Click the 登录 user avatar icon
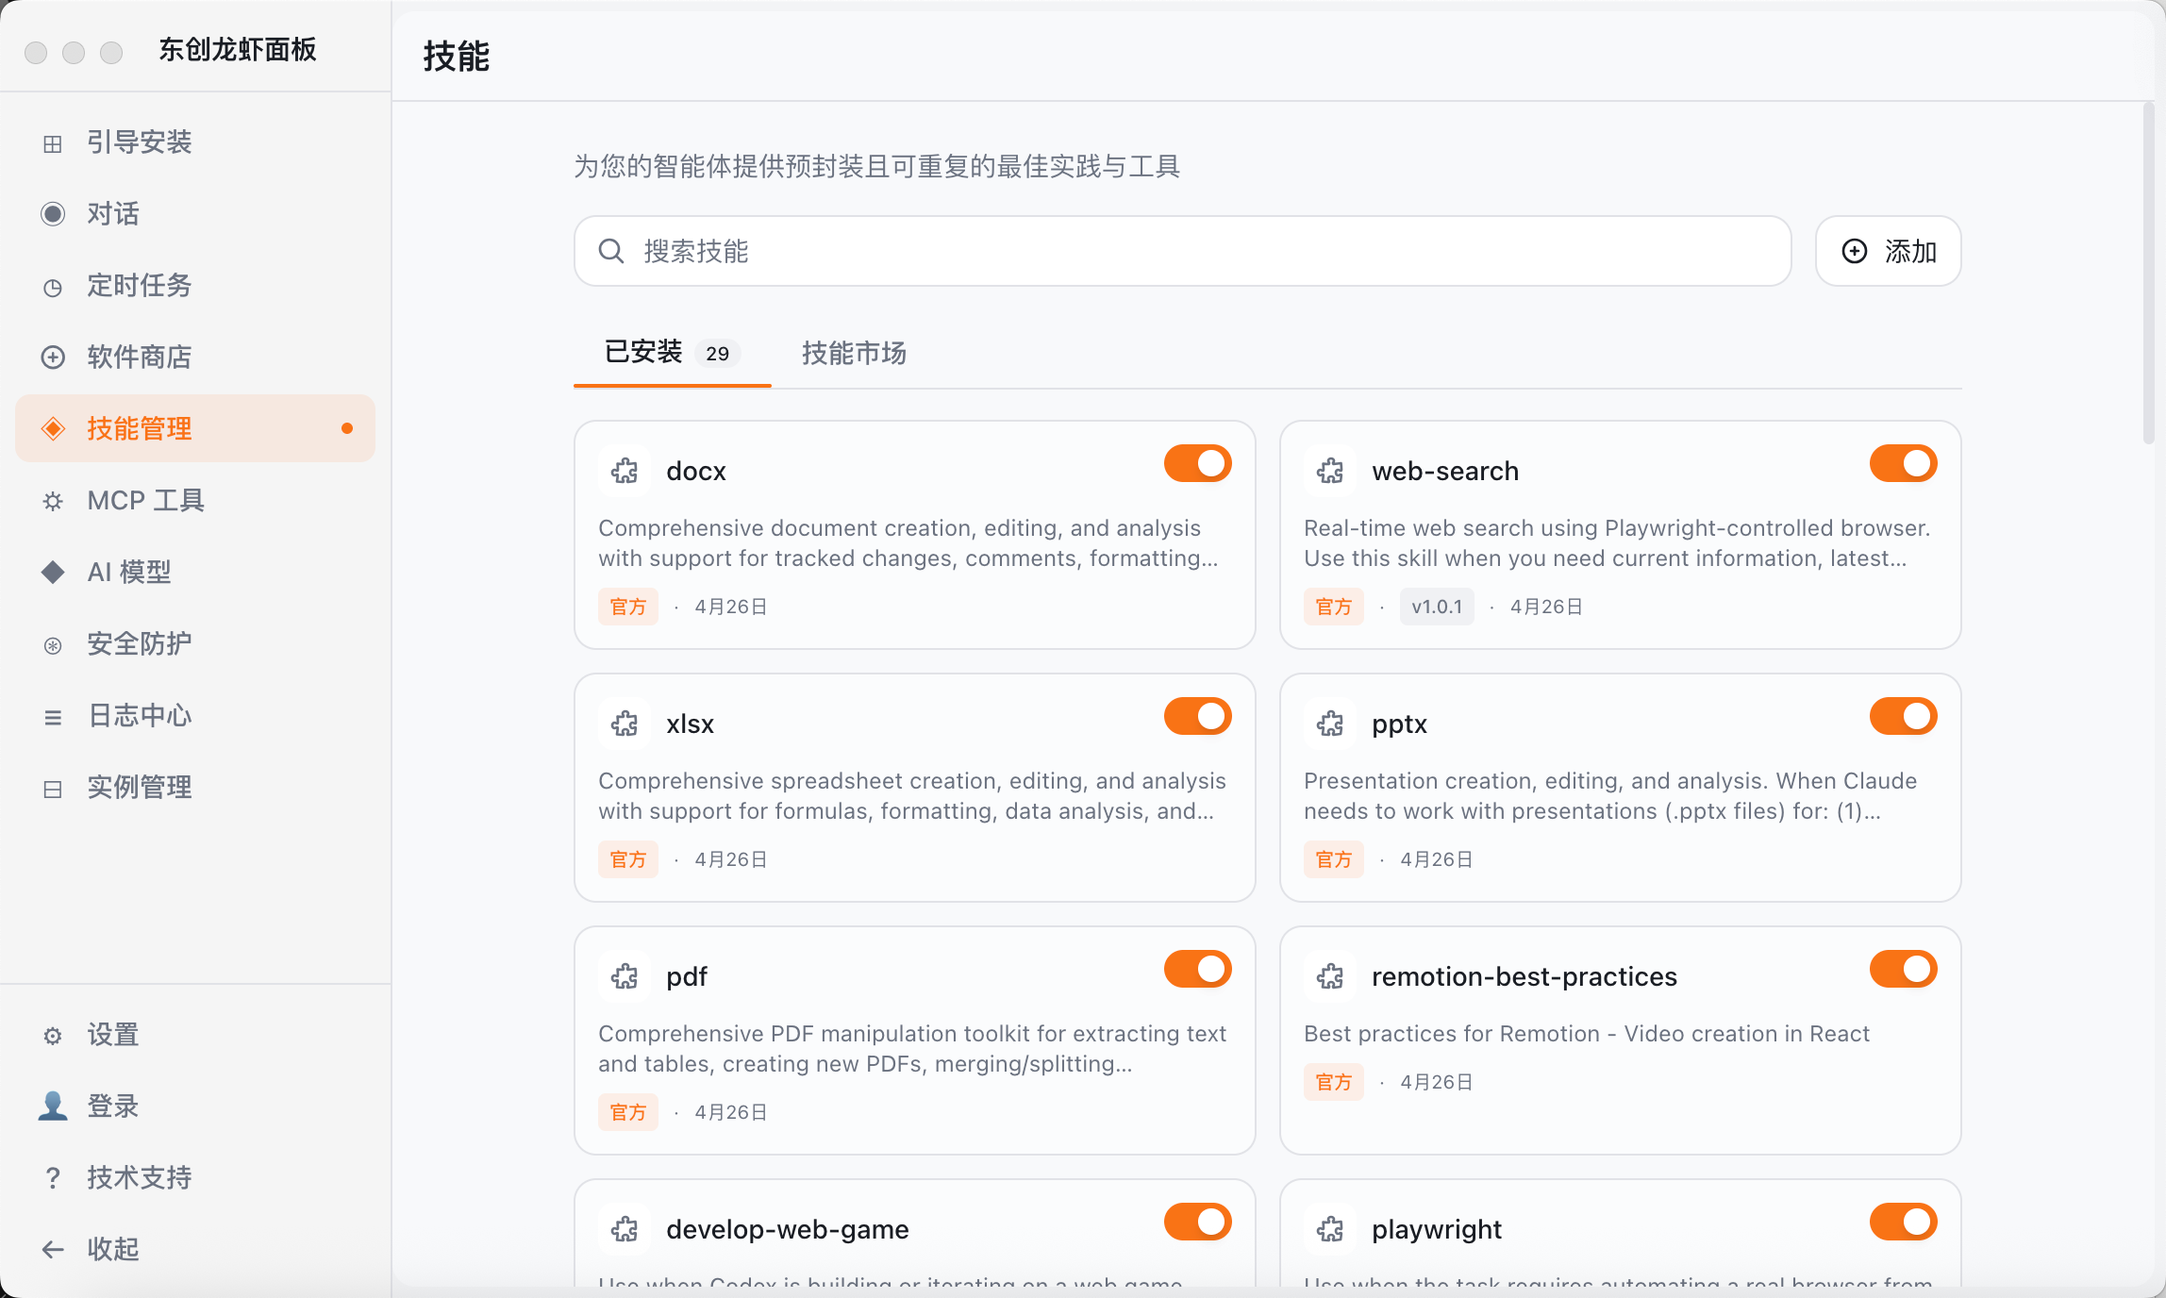Screen dimensions: 2166x1298 [x=53, y=1106]
